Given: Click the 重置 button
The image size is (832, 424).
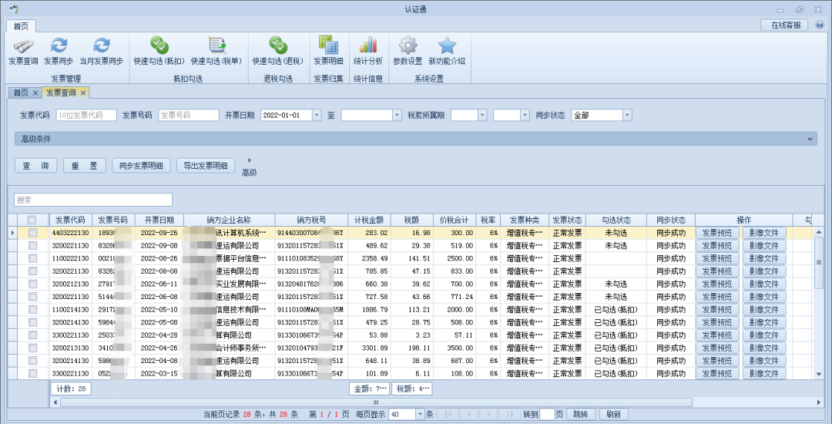Looking at the screenshot, I should pyautogui.click(x=85, y=166).
